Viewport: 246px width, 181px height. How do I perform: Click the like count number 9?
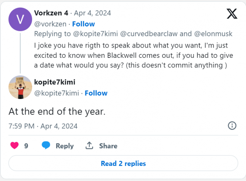coord(26,146)
